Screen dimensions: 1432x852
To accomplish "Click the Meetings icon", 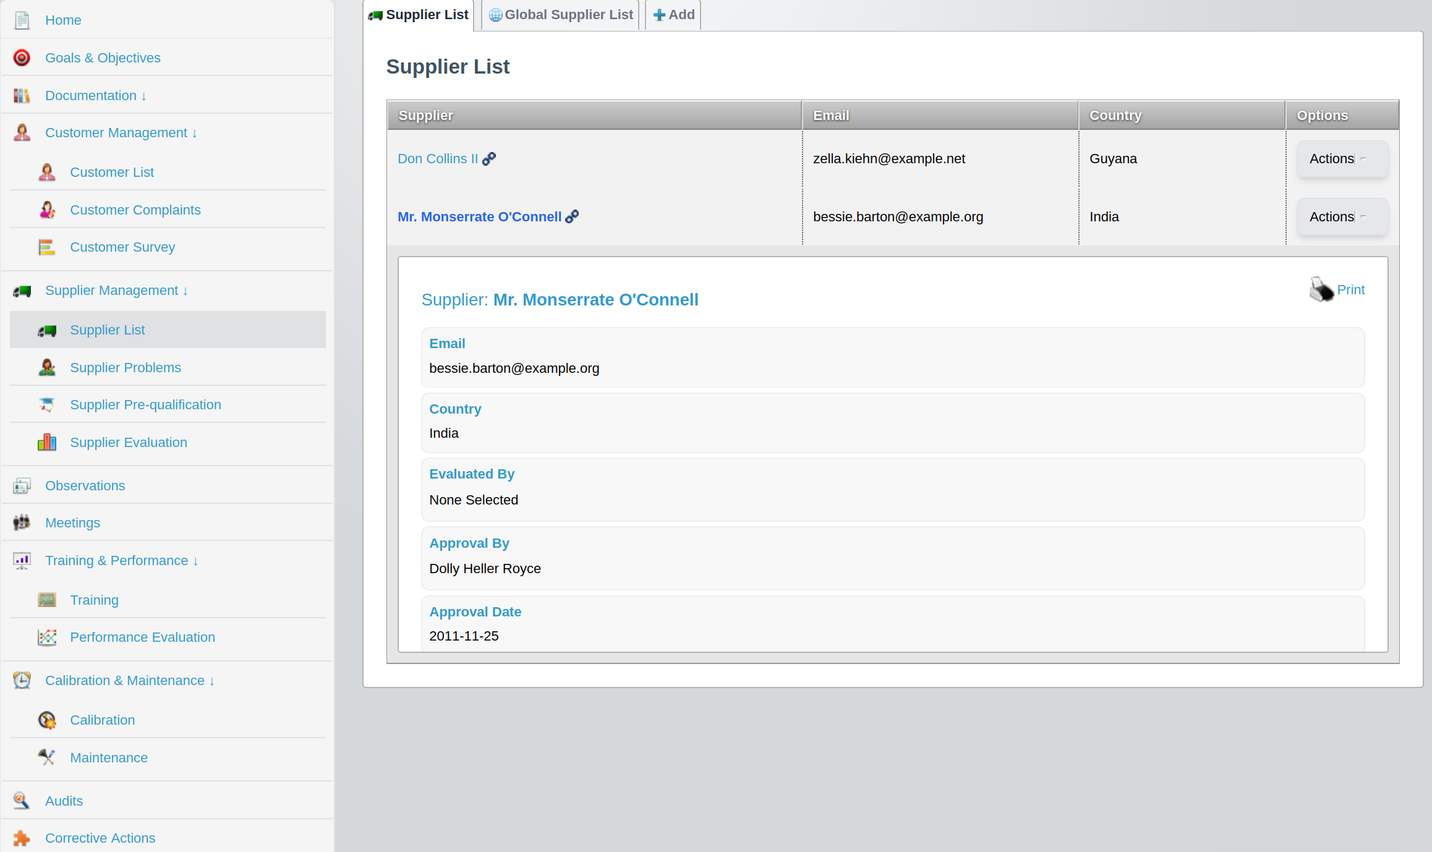I will [22, 522].
